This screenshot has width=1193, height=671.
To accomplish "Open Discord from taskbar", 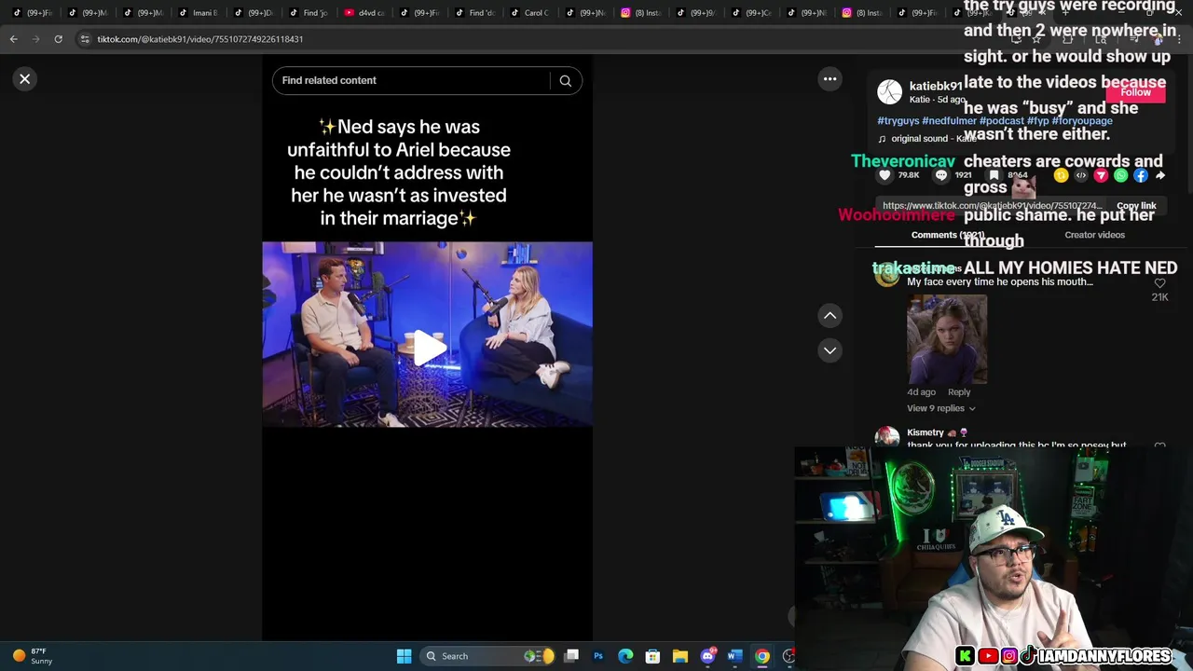I will (708, 656).
